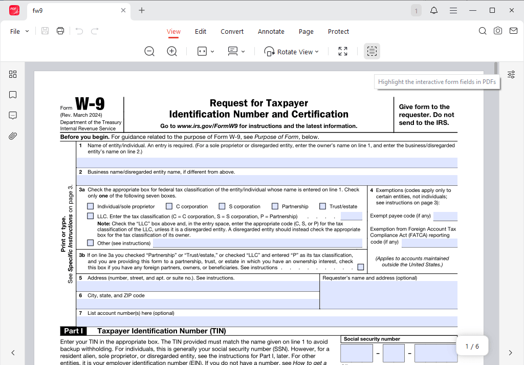Click the LLC tax classification code field
Image resolution: width=524 pixels, height=365 pixels.
(351, 216)
